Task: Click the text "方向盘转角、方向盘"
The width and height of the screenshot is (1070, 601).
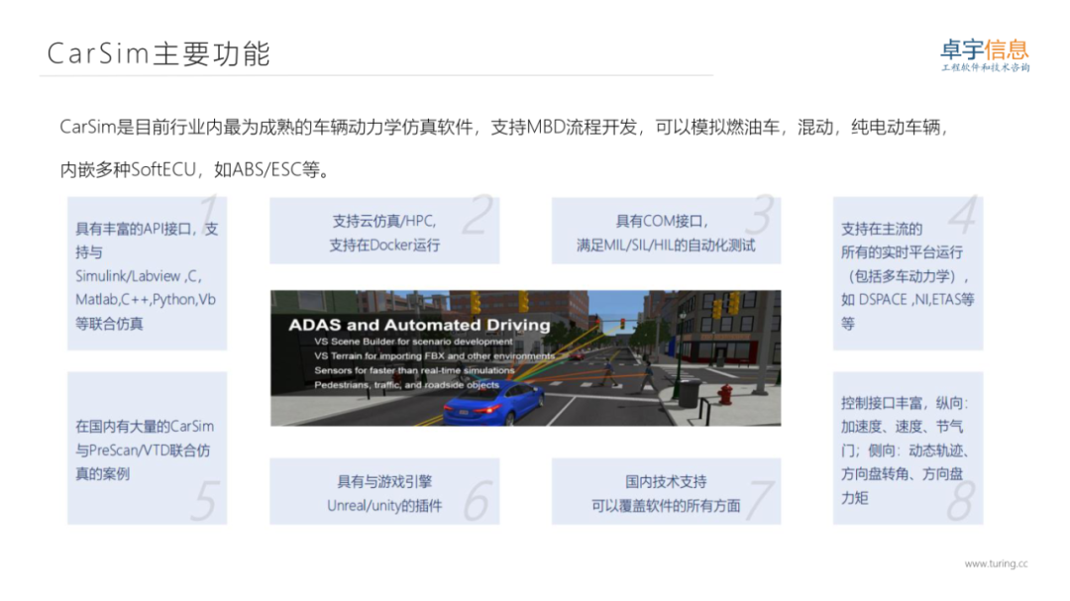Action: (902, 474)
